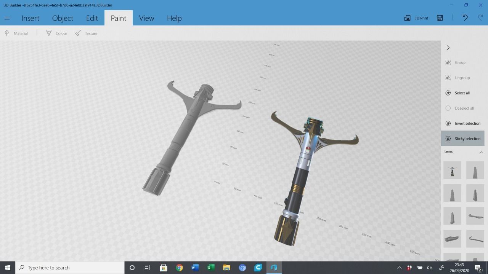Image resolution: width=488 pixels, height=274 pixels.
Task: Click the Save floppy disk icon
Action: pos(440,18)
